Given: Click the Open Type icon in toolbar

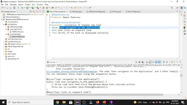Looking at the screenshot, I should click(52, 8).
